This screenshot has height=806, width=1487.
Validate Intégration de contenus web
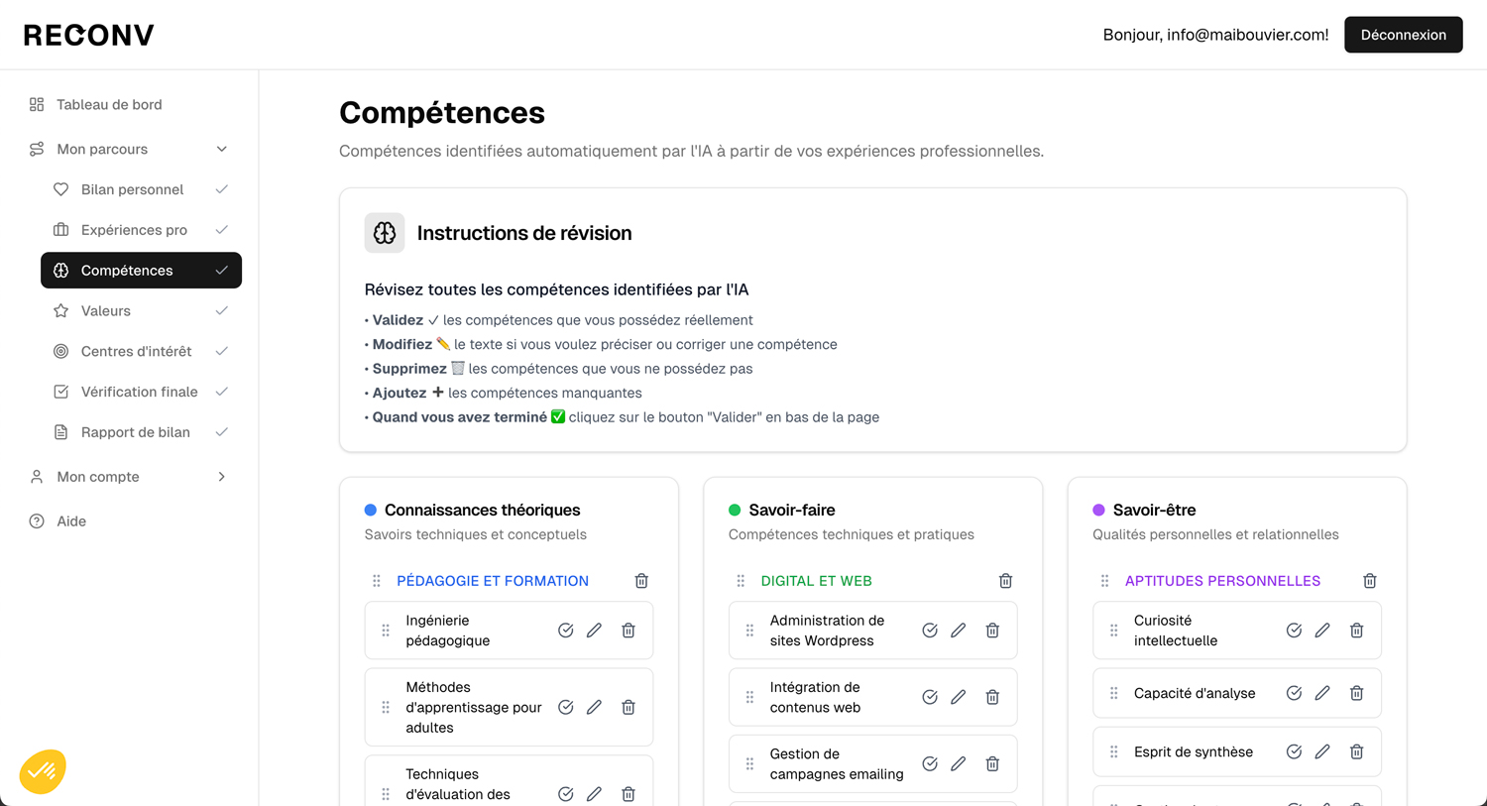(929, 697)
